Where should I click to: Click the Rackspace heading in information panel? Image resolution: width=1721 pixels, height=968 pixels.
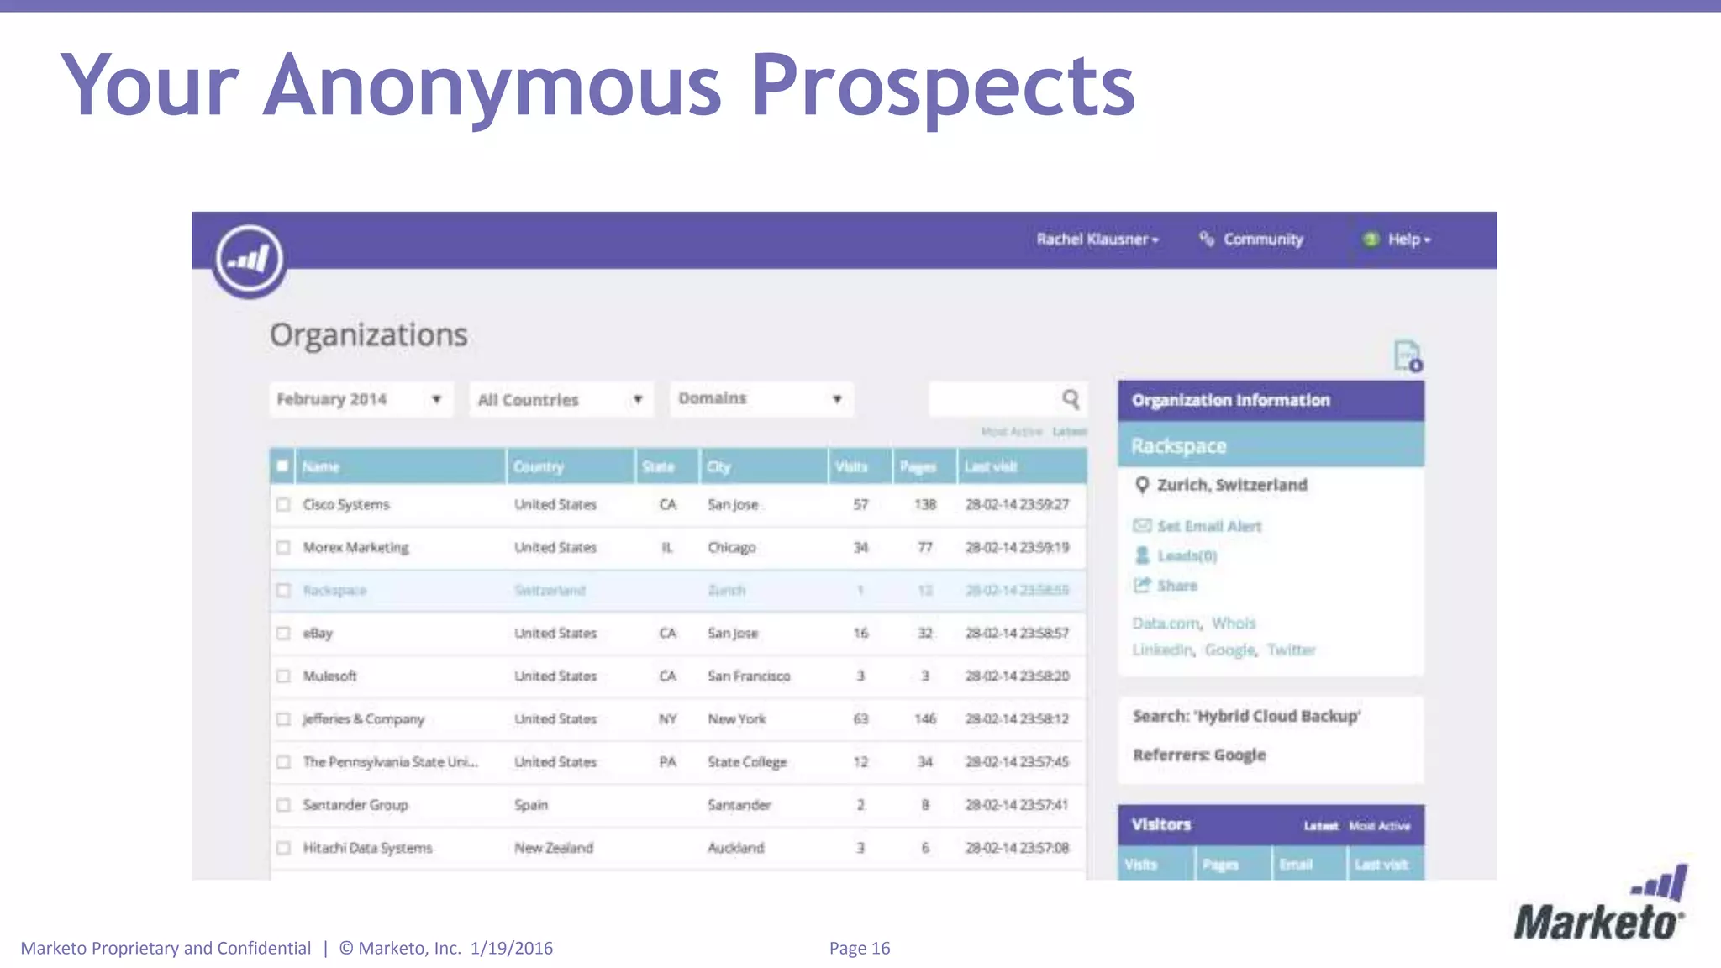(x=1179, y=446)
